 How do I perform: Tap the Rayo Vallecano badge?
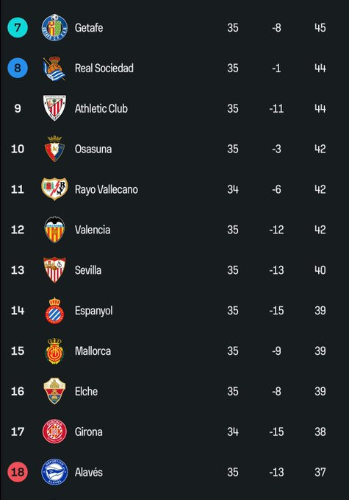point(54,189)
